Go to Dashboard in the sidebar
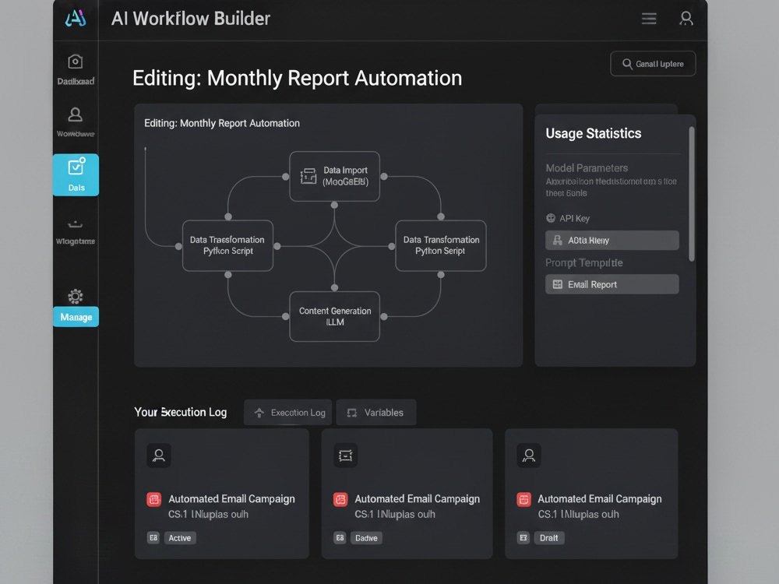Viewport: 779px width, 584px height. (76, 69)
